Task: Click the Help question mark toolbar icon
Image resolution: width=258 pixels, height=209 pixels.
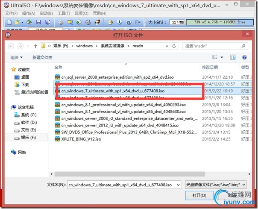Action: [129, 22]
